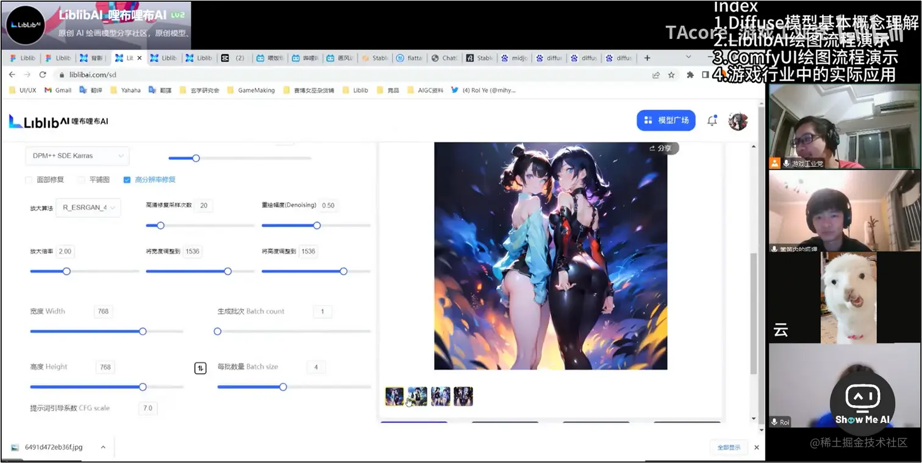Click the 将宽度调整到 slider
Screen dimensions: 922x463
(200, 271)
